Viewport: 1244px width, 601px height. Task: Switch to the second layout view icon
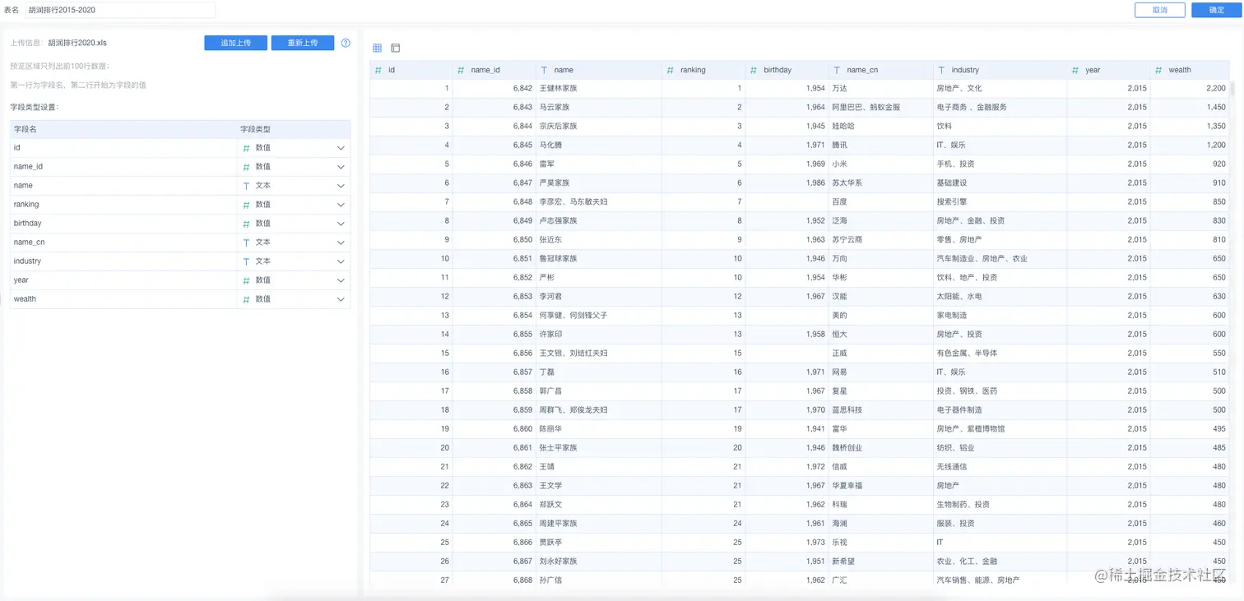(x=396, y=48)
